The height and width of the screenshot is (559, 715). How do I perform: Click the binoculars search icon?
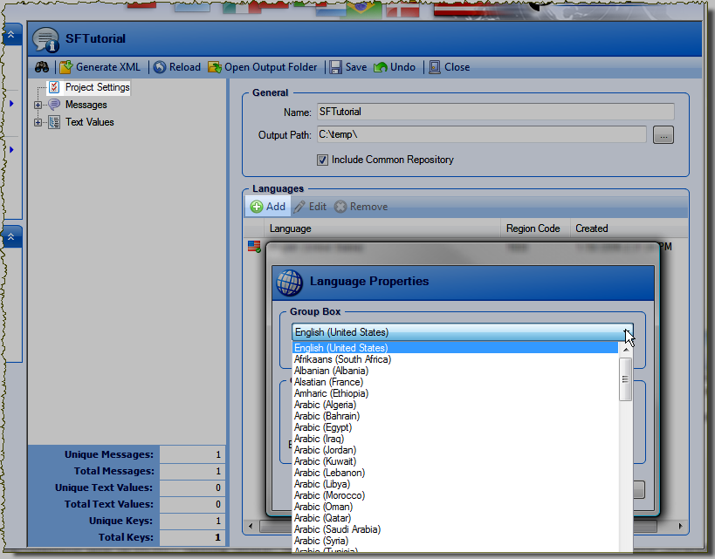(42, 67)
